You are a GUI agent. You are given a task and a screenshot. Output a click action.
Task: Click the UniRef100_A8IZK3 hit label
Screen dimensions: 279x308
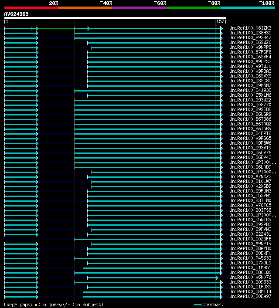pos(250,28)
